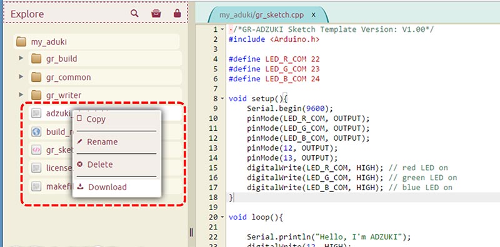Click the lock icon in Explore header
The height and width of the screenshot is (247, 500).
tap(177, 13)
